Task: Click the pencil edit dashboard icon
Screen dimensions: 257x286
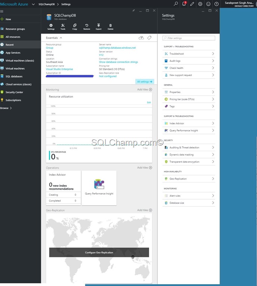Action: click(x=192, y=4)
